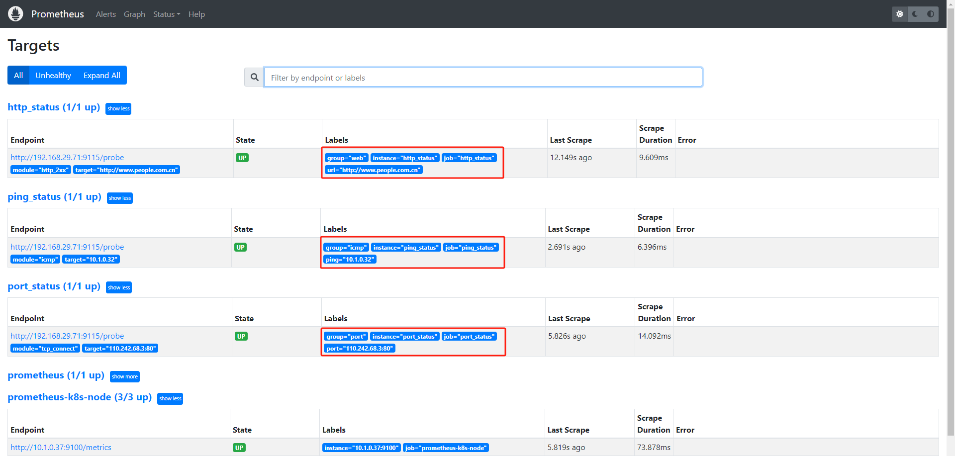Screen dimensions: 955x456
Task: Click the instance="port_status" label badge
Action: pos(405,337)
